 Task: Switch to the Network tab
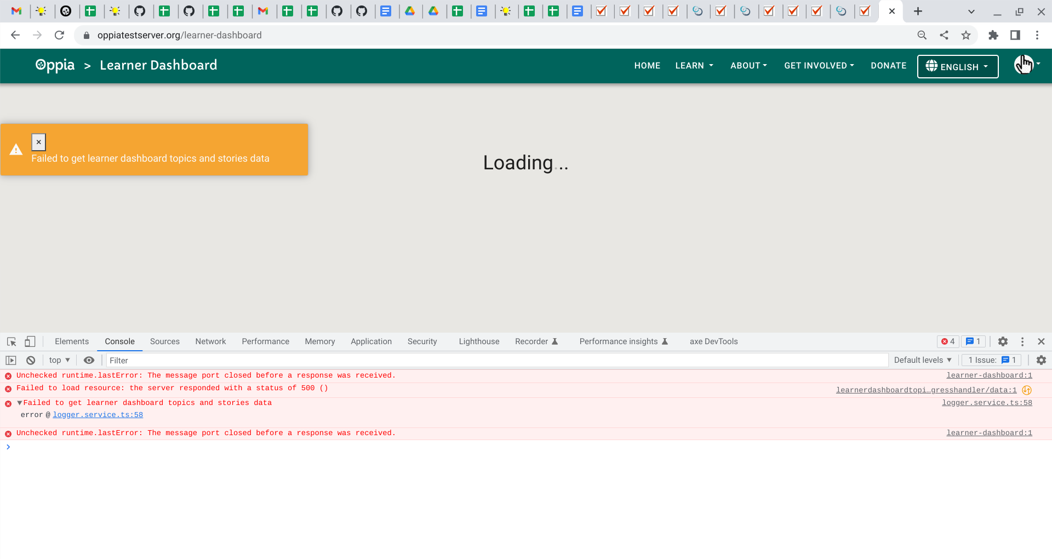point(210,341)
